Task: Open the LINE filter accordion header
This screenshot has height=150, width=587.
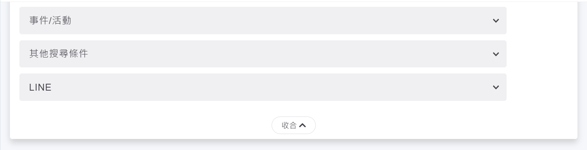Action: point(263,87)
